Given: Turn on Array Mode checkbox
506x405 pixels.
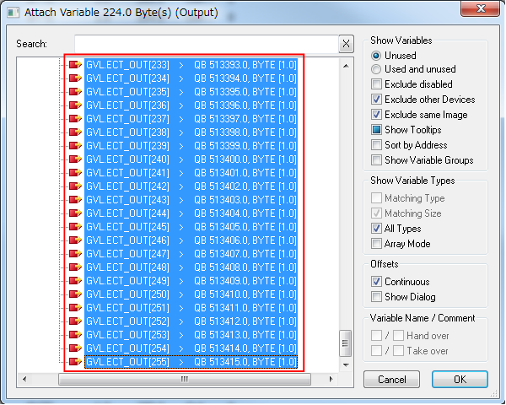Looking at the screenshot, I should tap(377, 244).
